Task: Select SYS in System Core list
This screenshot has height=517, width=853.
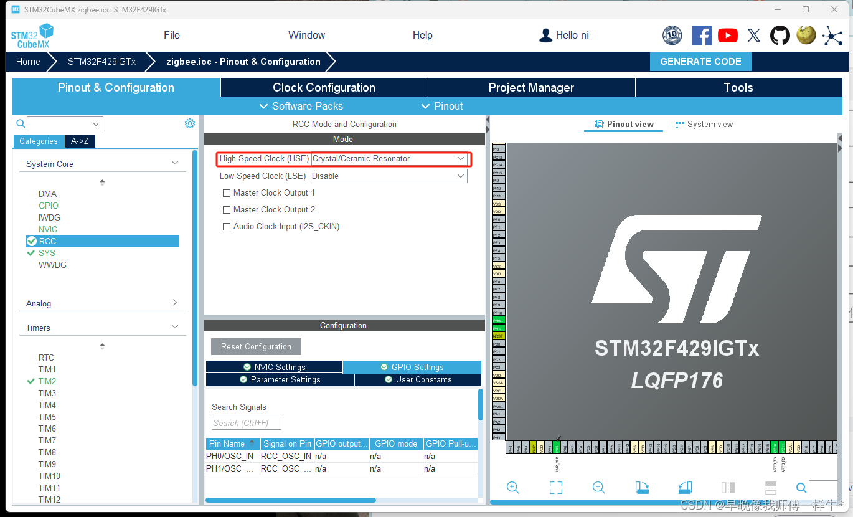Action: click(x=47, y=253)
